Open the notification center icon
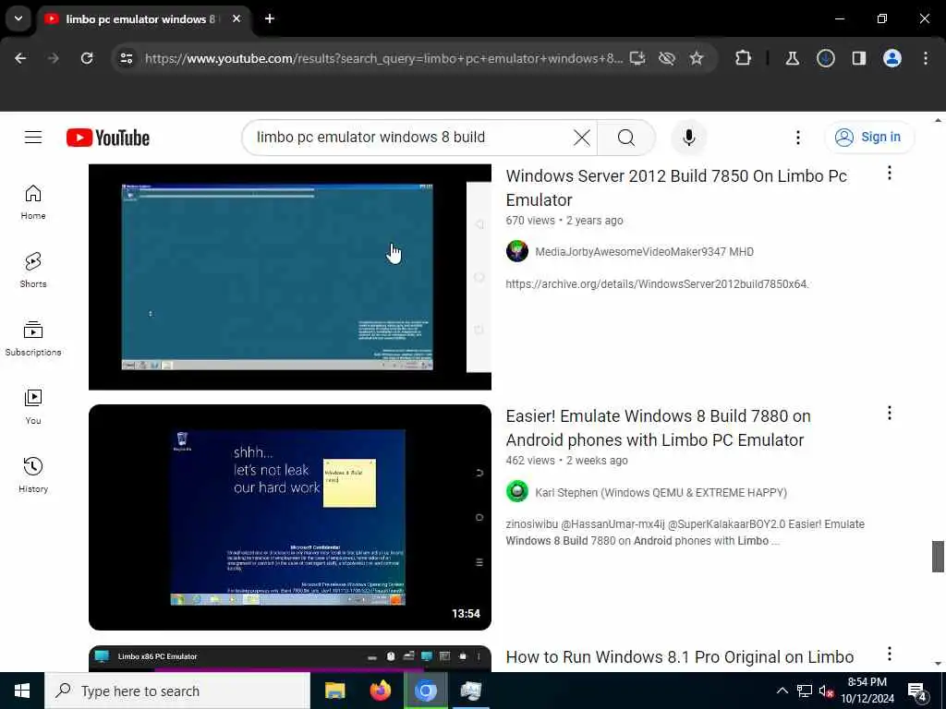Image resolution: width=946 pixels, height=709 pixels. [916, 691]
